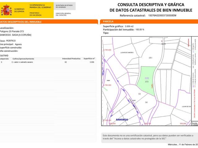This screenshot has height=148, width=198.
Task: Click the 'Intensidad Productiva' column header
Action: [71, 59]
